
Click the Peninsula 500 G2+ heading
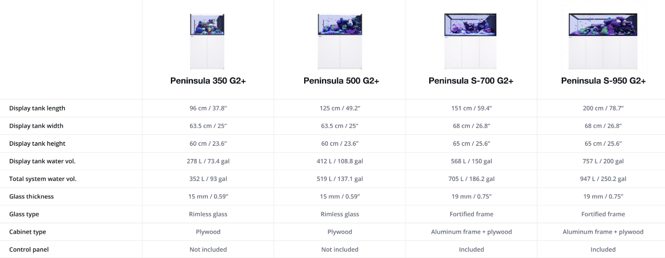coord(341,80)
